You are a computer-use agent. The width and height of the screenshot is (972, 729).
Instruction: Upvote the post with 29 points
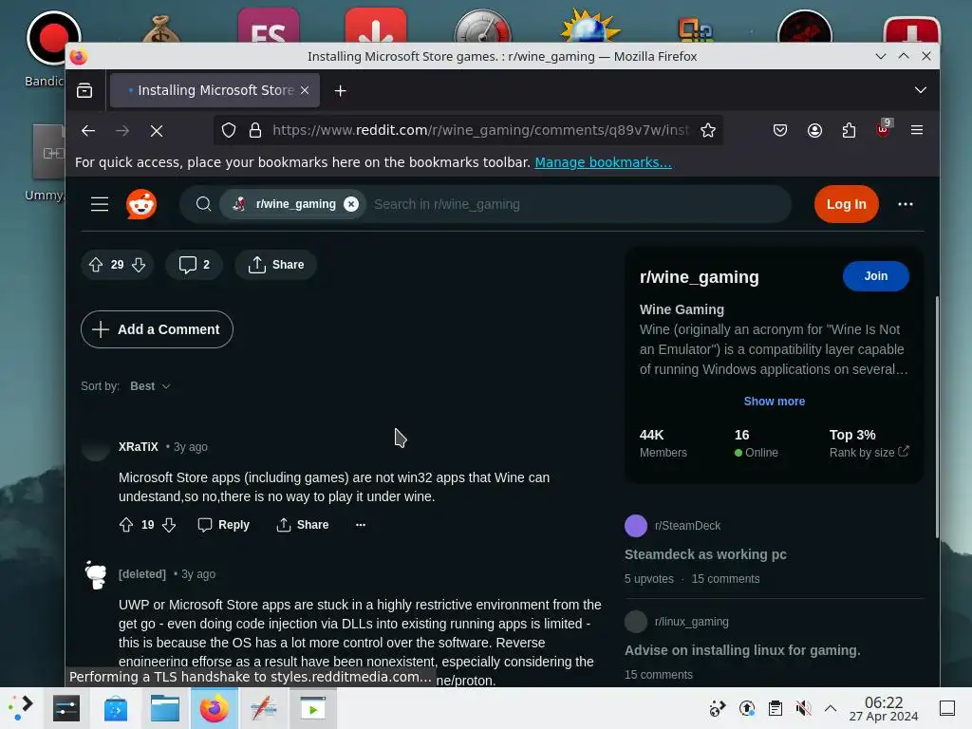[x=96, y=265]
